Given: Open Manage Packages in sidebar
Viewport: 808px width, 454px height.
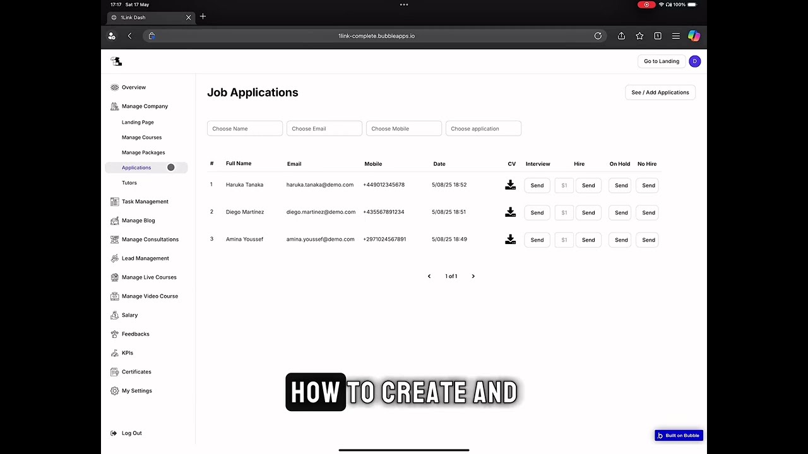Looking at the screenshot, I should (143, 153).
